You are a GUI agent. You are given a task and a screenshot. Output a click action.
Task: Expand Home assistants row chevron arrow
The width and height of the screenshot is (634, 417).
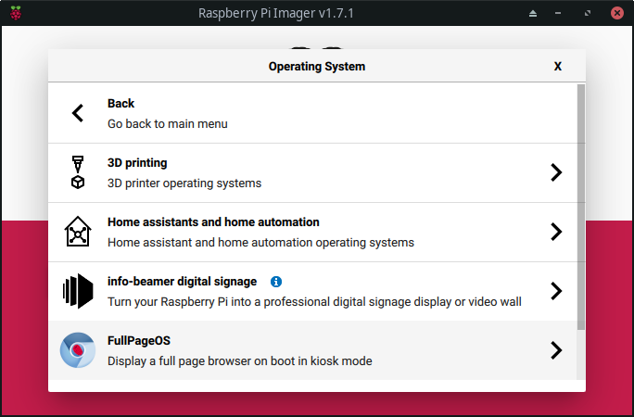coord(556,232)
